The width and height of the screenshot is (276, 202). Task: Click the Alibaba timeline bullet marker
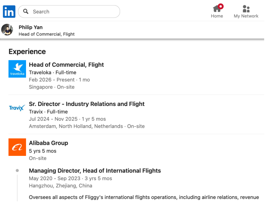pyautogui.click(x=17, y=171)
